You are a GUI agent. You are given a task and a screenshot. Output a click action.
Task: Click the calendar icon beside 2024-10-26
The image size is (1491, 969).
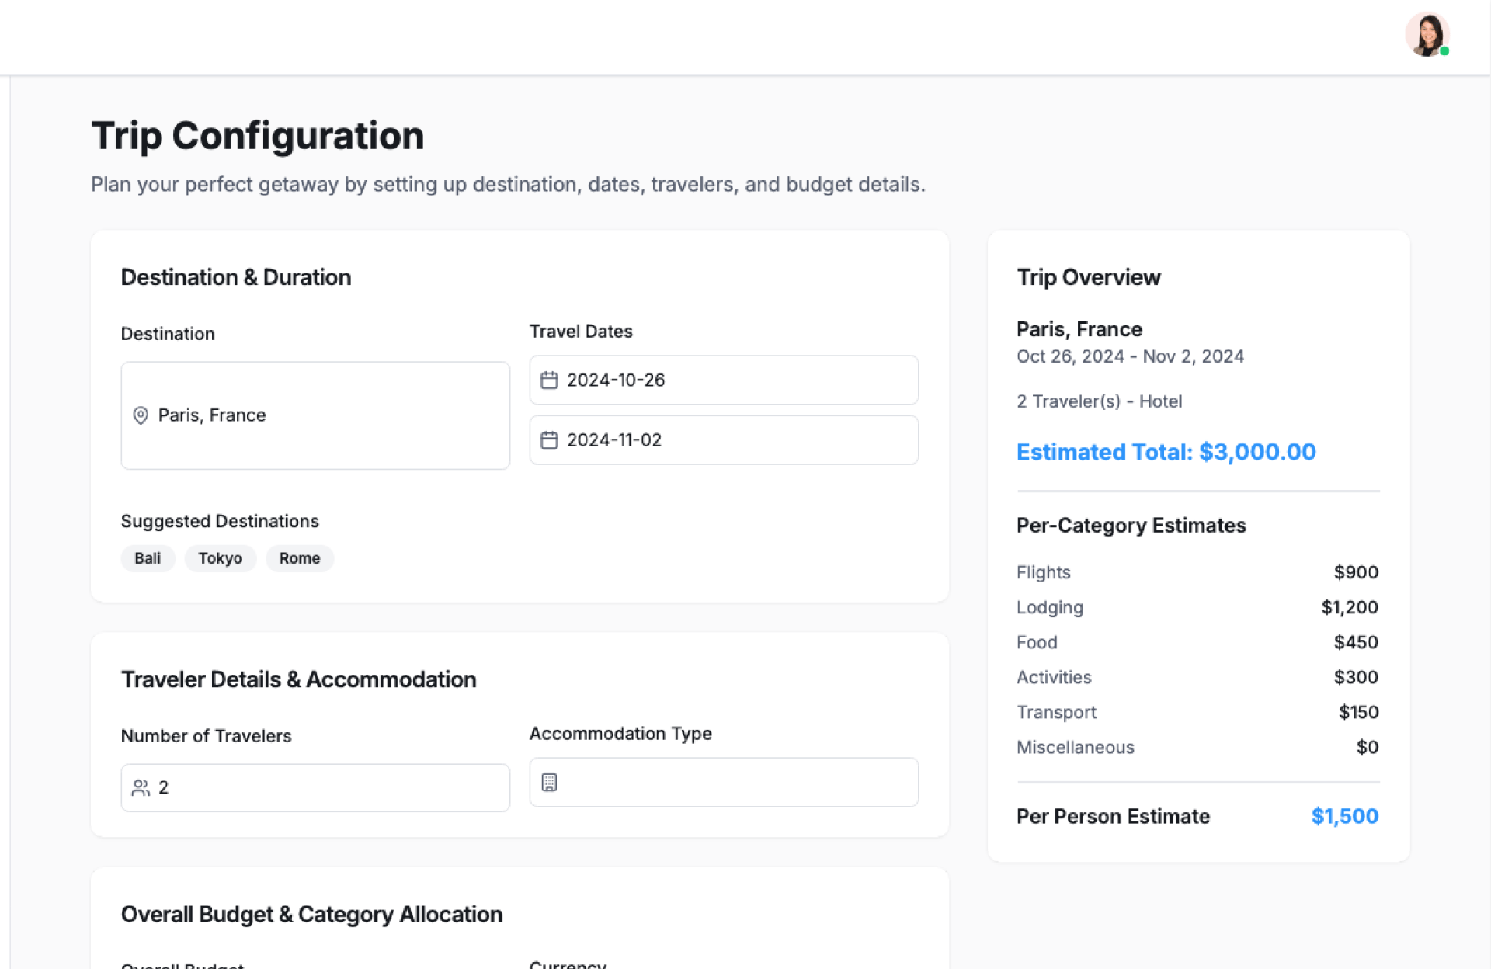click(549, 380)
